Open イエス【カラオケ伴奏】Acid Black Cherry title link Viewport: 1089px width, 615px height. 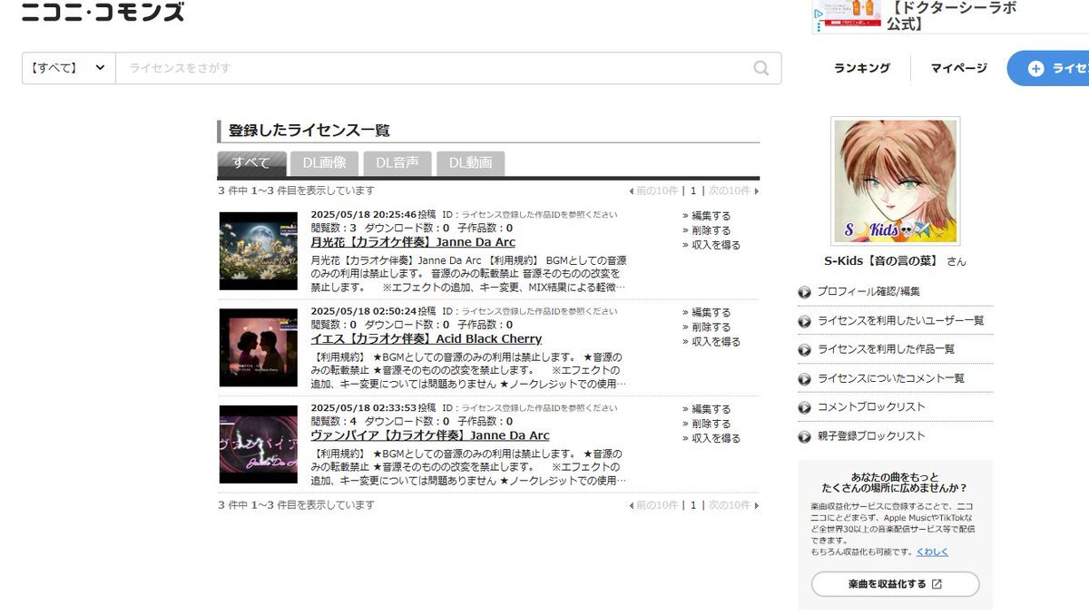click(x=427, y=338)
